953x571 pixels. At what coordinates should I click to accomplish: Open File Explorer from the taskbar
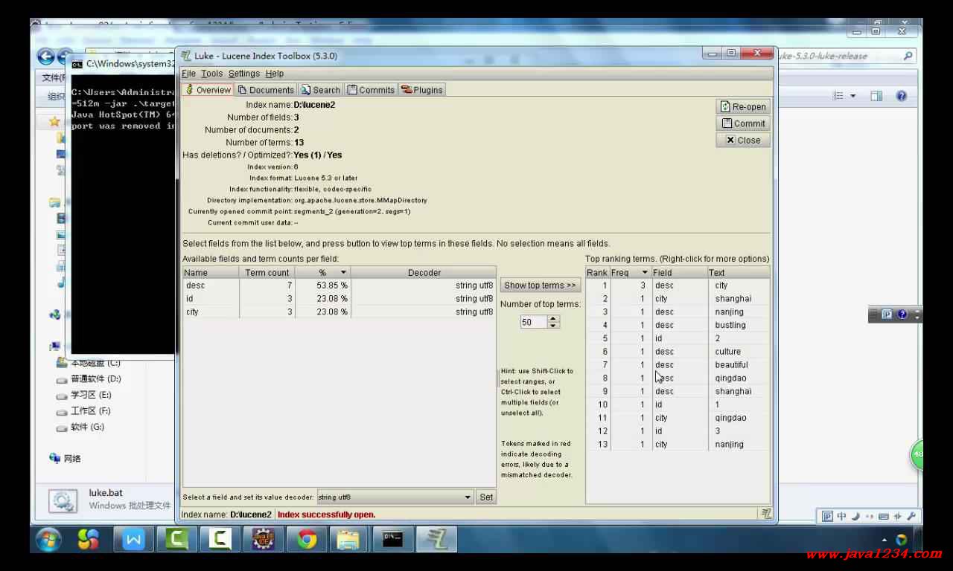[x=349, y=539]
